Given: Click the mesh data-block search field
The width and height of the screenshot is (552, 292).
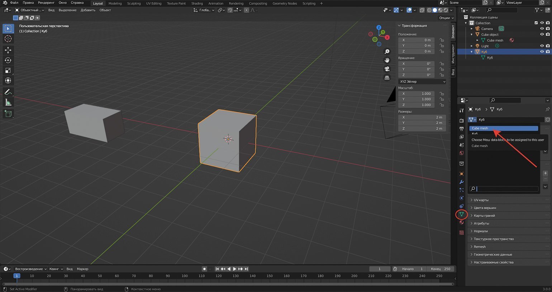Looking at the screenshot, I should click(504, 189).
